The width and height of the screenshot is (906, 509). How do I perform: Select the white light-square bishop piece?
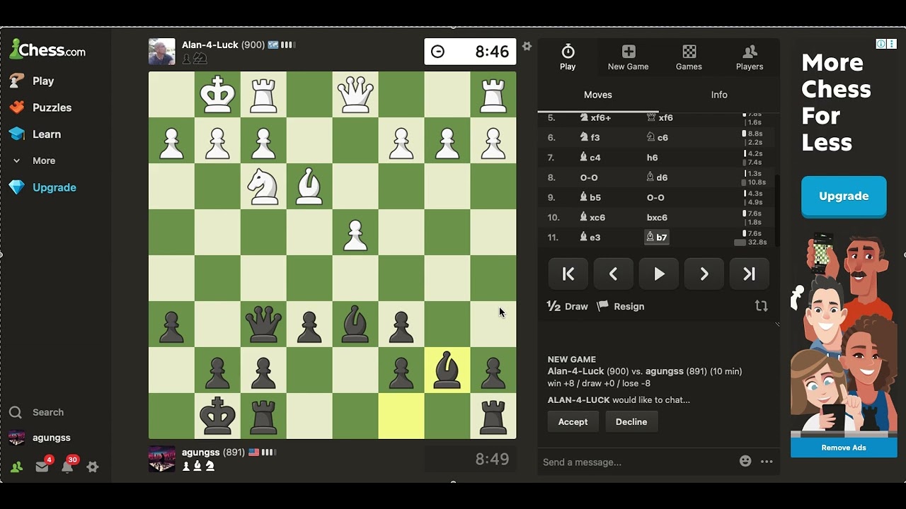point(309,187)
